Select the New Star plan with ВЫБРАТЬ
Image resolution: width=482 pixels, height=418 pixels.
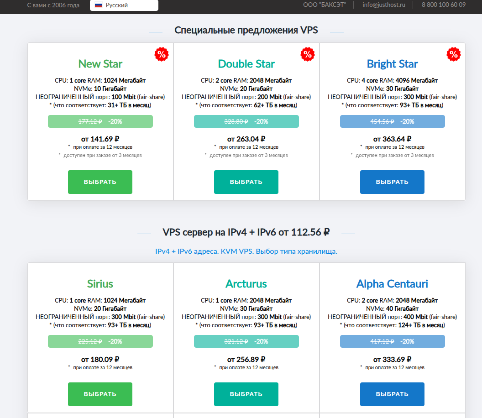[x=100, y=182]
